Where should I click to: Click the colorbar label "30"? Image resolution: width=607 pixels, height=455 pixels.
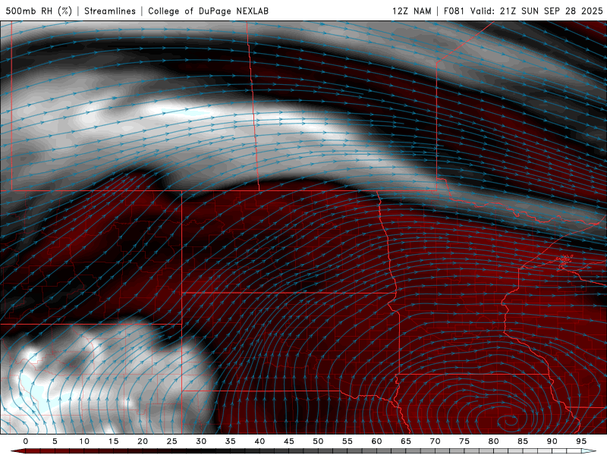(201, 441)
